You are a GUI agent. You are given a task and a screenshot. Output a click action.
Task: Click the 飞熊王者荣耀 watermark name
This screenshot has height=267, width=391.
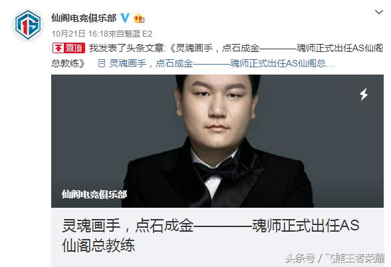[355, 258]
